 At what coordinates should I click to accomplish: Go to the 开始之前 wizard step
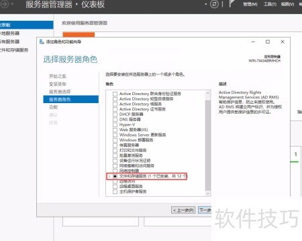click(58, 76)
